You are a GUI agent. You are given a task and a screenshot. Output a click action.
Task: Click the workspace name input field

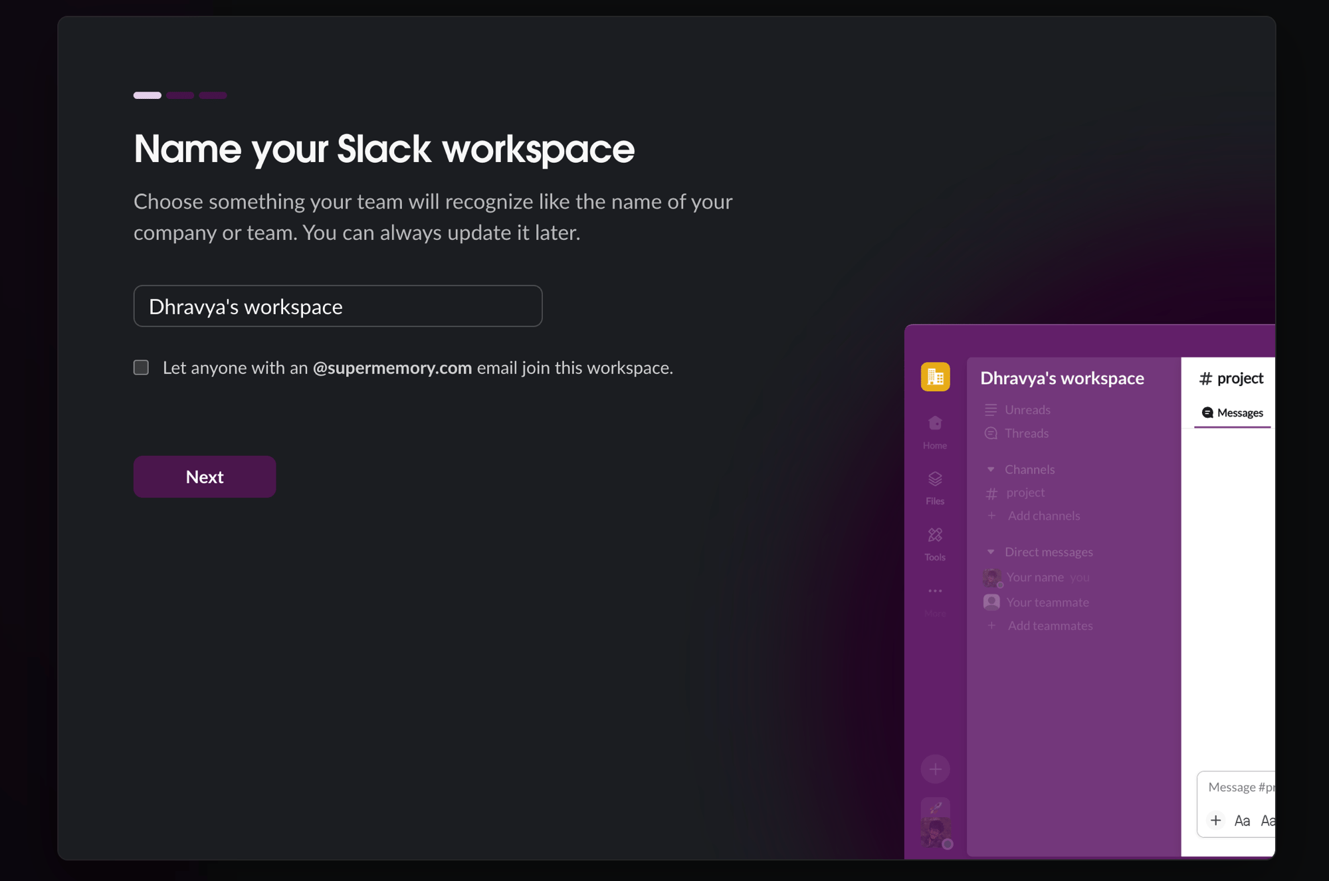point(338,306)
